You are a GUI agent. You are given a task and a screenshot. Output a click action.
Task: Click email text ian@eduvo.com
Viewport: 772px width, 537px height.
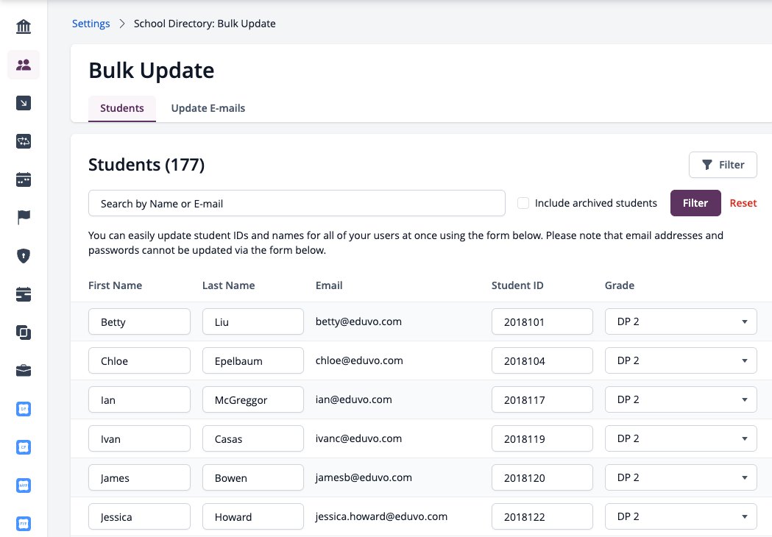353,399
